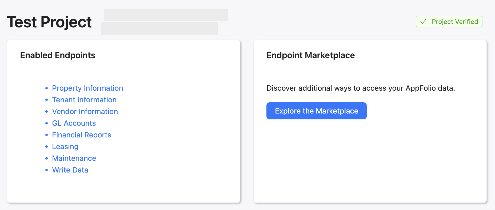Open the Property Information endpoint link
Image resolution: width=495 pixels, height=210 pixels.
(87, 88)
